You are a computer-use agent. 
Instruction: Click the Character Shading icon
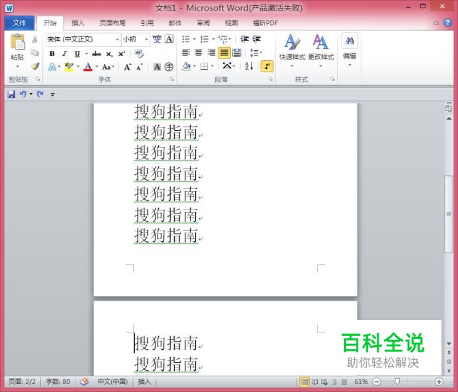pos(157,67)
